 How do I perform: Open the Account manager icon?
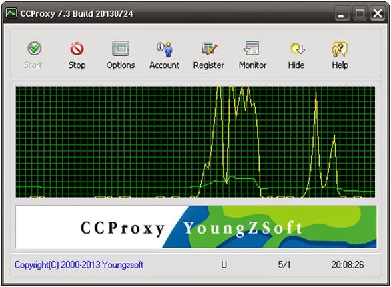(x=165, y=49)
